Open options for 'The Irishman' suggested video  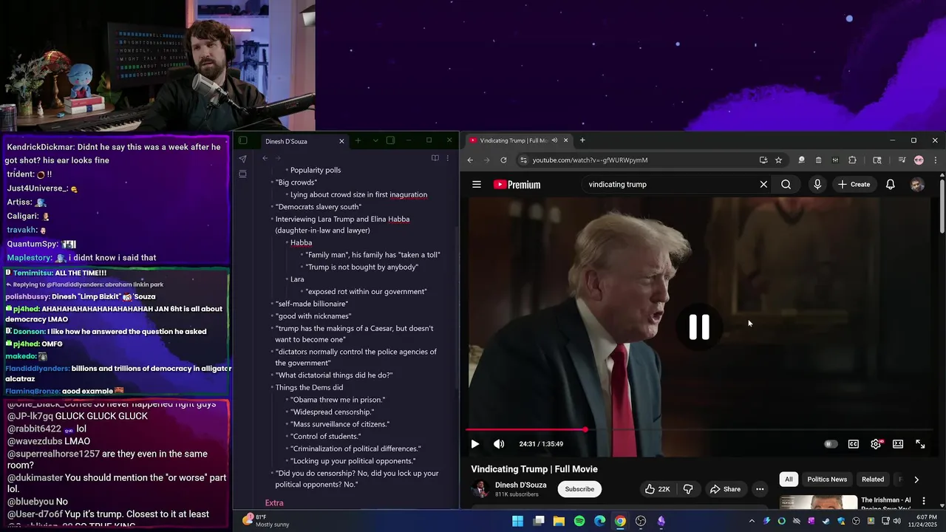pos(923,501)
